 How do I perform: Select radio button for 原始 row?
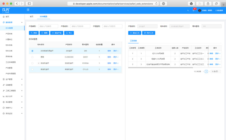point(32,57)
